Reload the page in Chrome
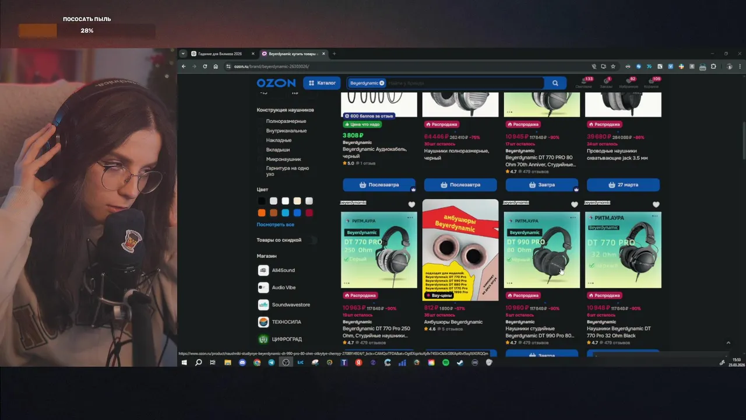Image resolution: width=746 pixels, height=420 pixels. 205,66
